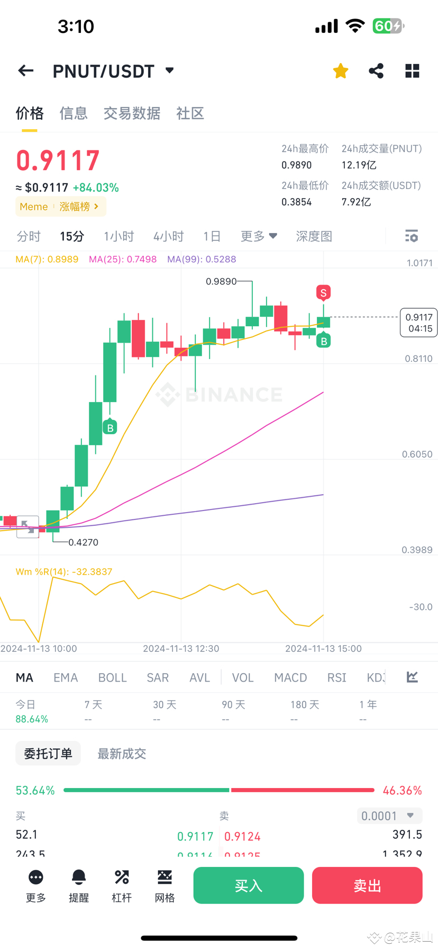The image size is (438, 949).
Task: Tap the 更多 three-dots icon
Action: [x=36, y=878]
